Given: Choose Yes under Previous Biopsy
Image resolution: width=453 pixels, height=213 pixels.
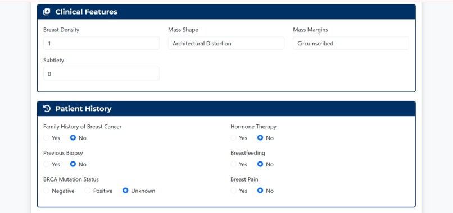Looking at the screenshot, I should pyautogui.click(x=46, y=164).
